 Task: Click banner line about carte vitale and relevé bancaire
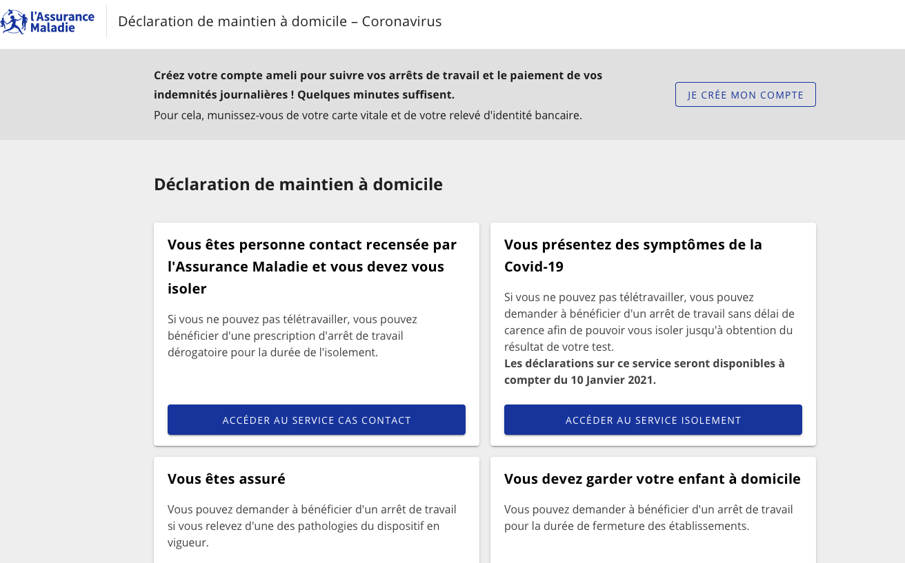(368, 115)
